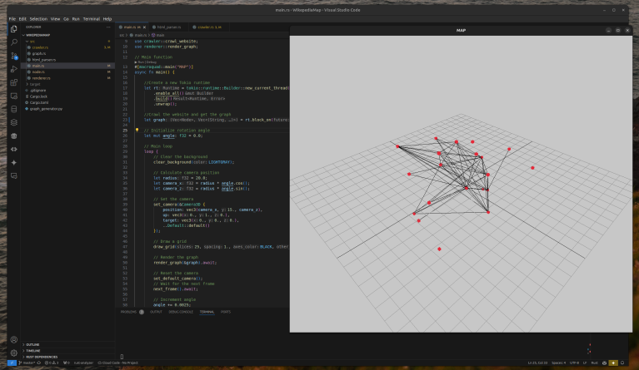Open the database cylinder icon in activity bar
This screenshot has width=639, height=370.
(14, 109)
